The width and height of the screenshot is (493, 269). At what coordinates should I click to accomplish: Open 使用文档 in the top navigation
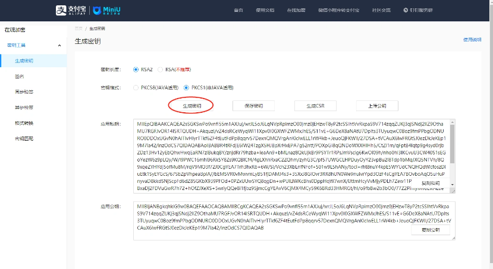(x=265, y=10)
